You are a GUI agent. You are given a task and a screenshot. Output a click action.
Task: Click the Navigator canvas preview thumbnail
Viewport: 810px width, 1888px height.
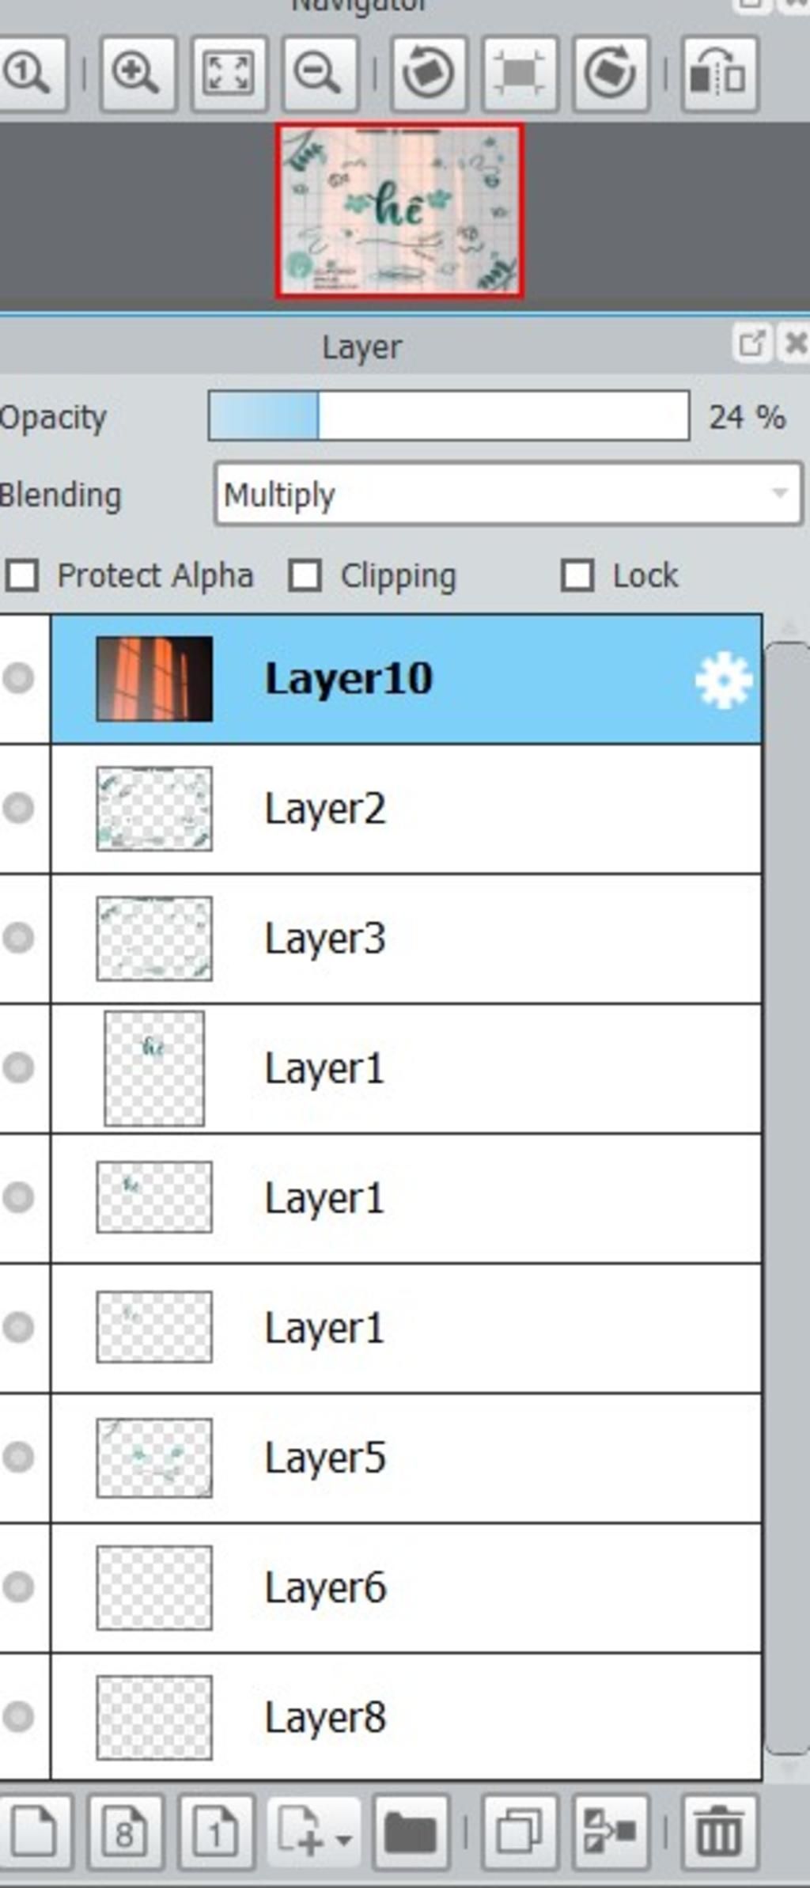pos(399,210)
